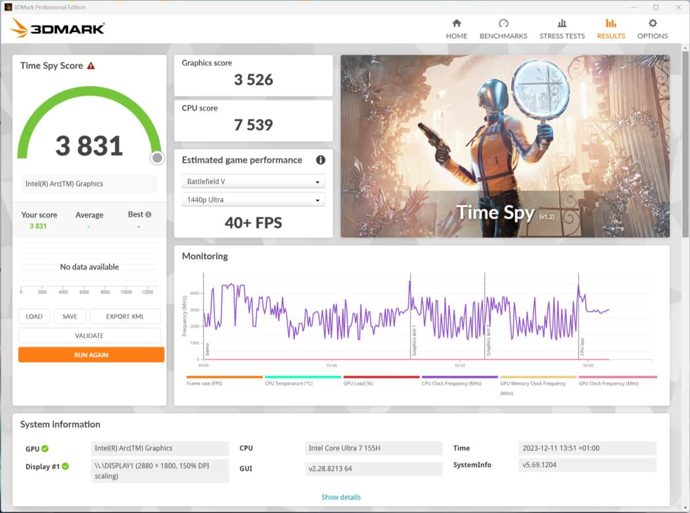The width and height of the screenshot is (690, 513).
Task: Select the Graphics test 2 chart marker
Action: (488, 340)
